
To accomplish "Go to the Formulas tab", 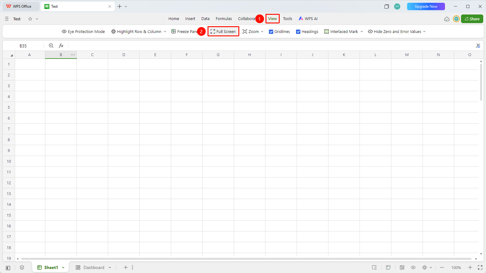I will point(224,19).
